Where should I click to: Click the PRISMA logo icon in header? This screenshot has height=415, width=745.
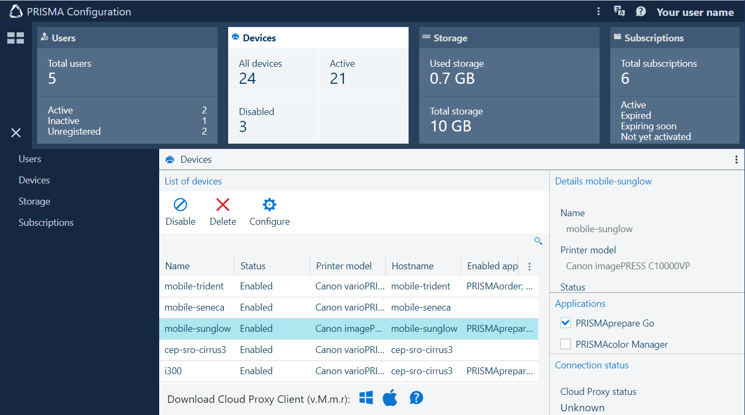click(x=16, y=11)
